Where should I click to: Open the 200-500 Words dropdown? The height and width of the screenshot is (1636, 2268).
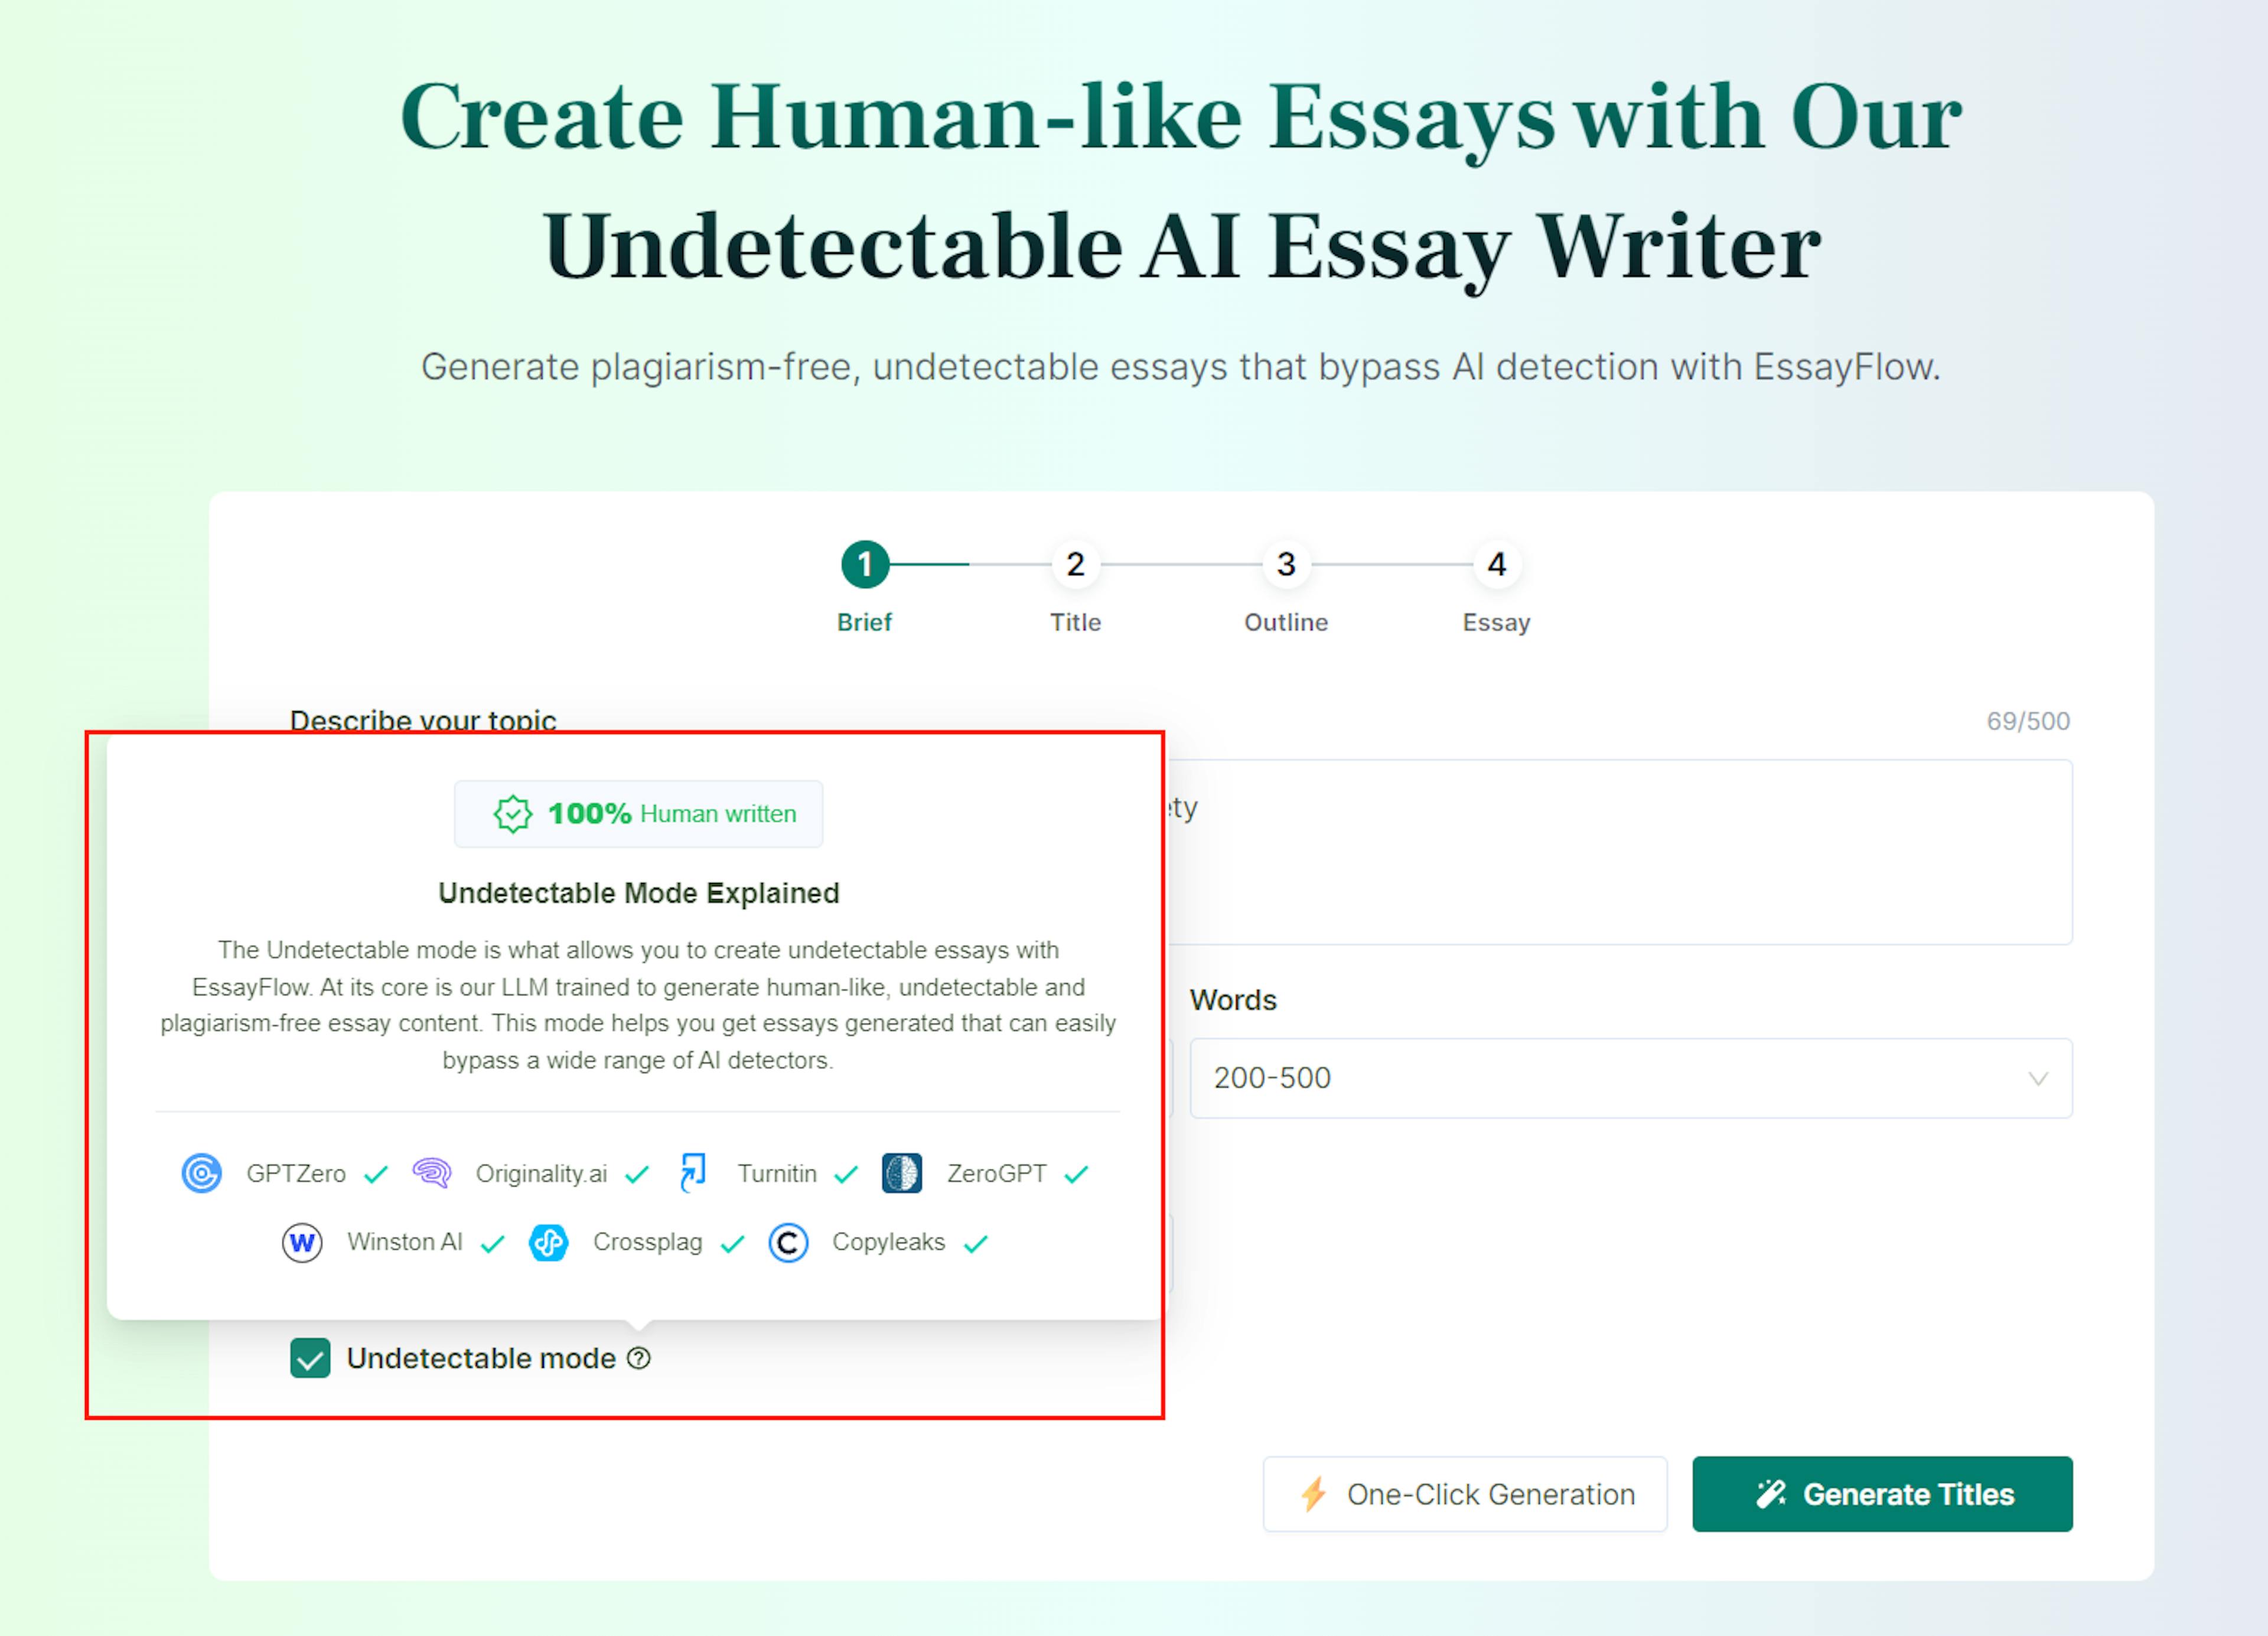tap(1630, 1078)
